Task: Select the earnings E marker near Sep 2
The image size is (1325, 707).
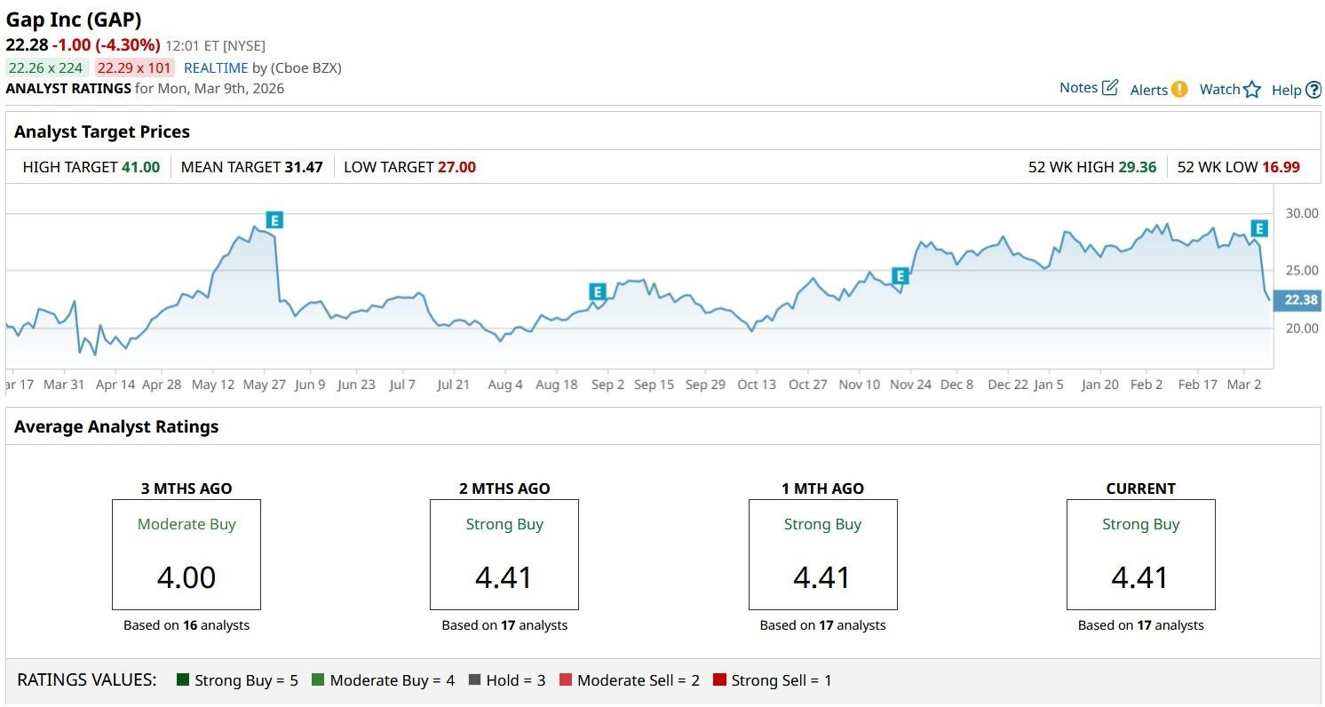Action: click(x=598, y=291)
